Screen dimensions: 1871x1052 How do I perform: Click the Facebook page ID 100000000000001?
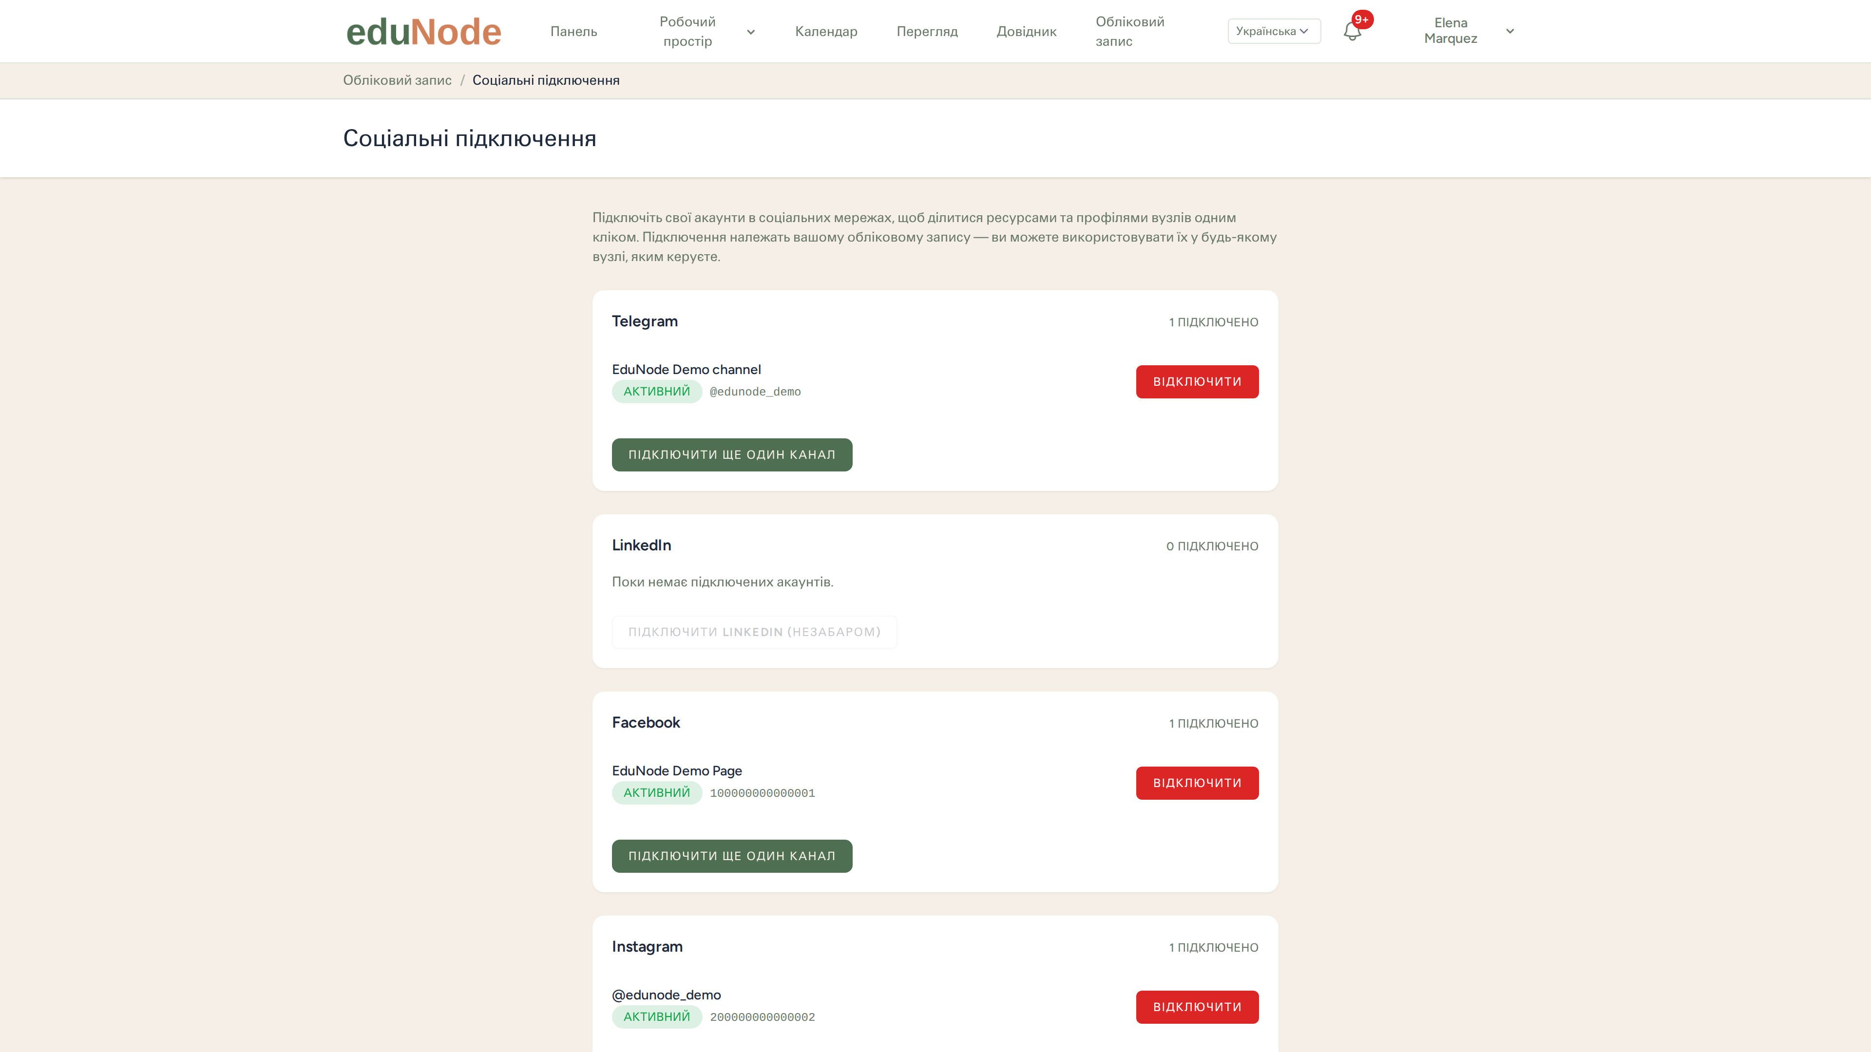pos(762,793)
